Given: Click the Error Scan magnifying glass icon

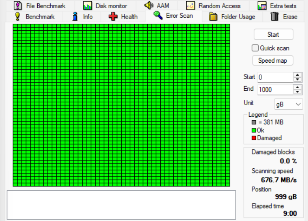Looking at the screenshot, I should [158, 15].
